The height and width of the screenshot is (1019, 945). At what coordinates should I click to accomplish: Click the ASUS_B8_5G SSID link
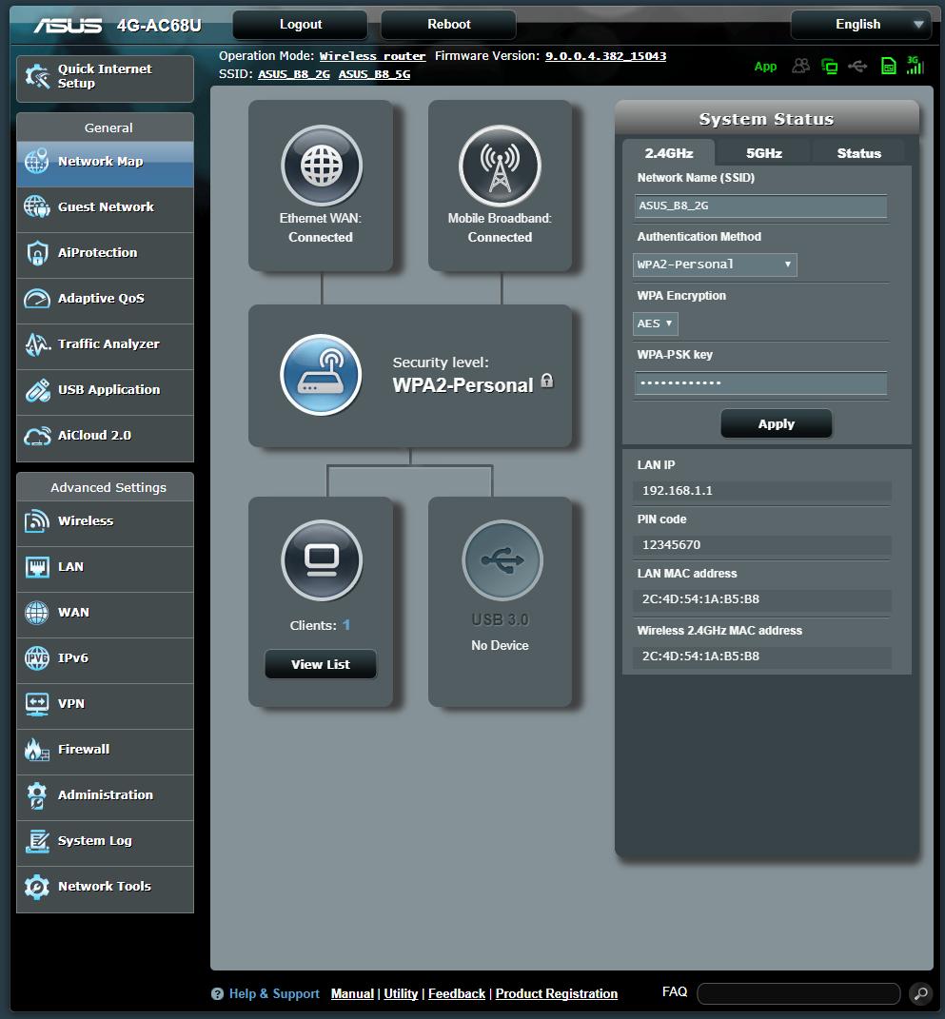(x=374, y=75)
